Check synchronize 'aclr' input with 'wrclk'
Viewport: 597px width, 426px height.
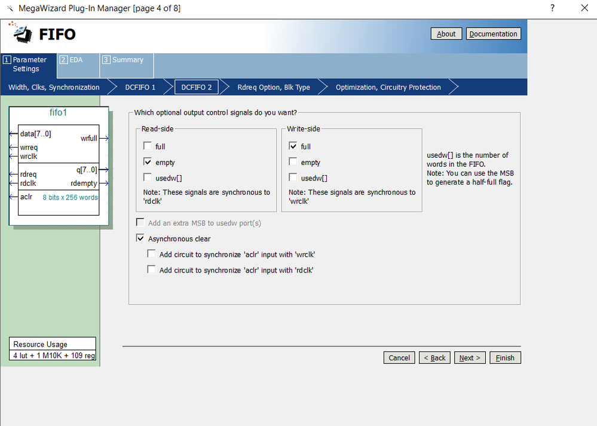tap(151, 253)
